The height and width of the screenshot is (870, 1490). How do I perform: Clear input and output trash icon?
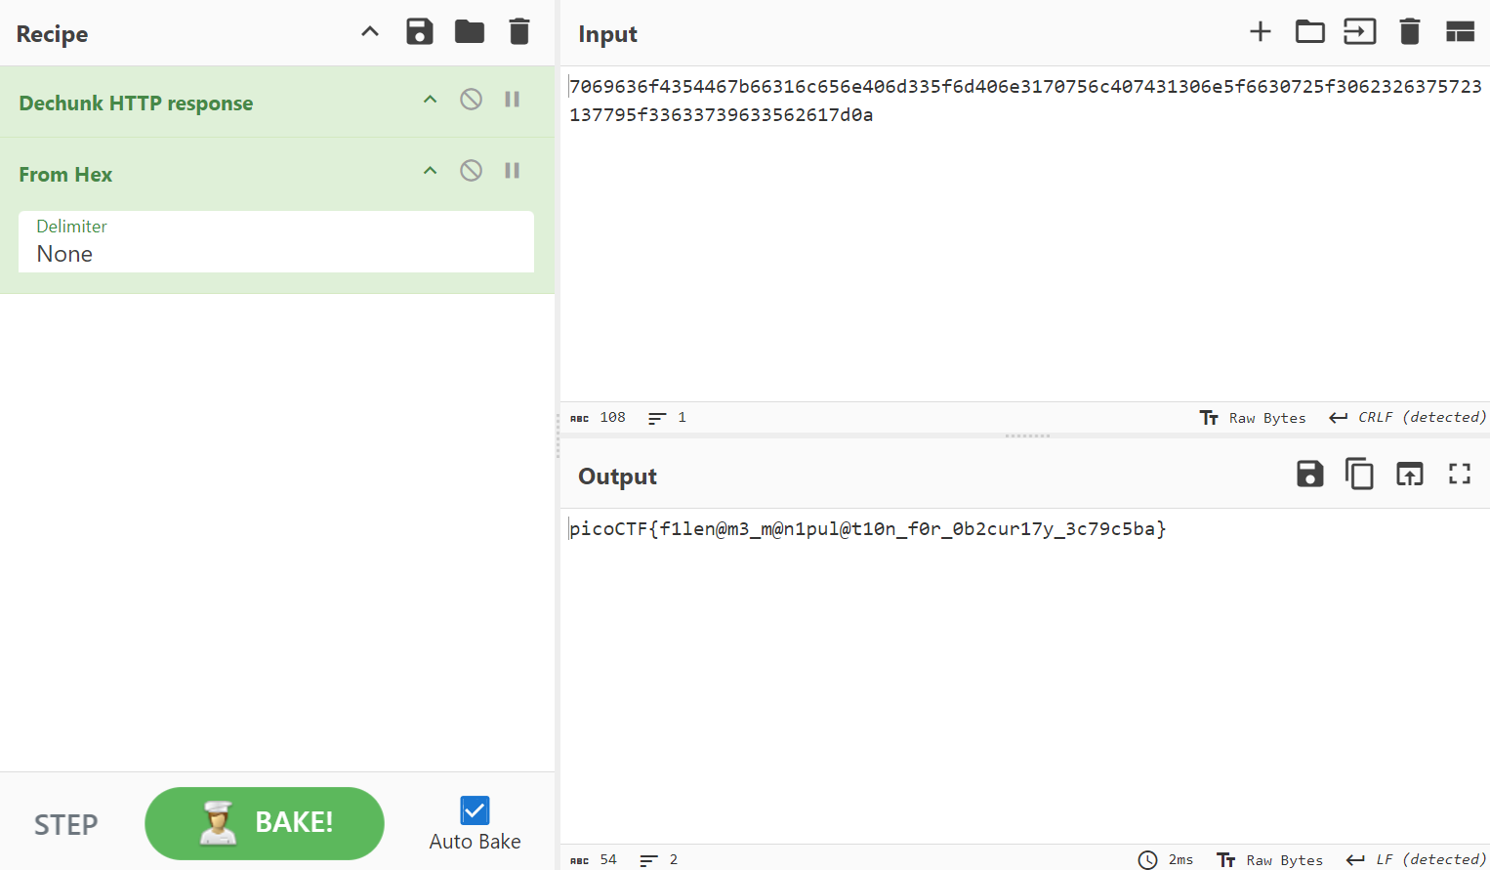1409,32
